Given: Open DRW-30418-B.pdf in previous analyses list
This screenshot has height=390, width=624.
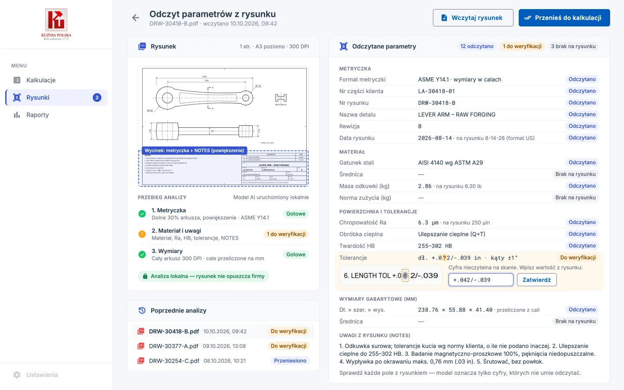Looking at the screenshot, I should [223, 331].
